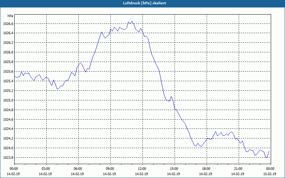Click the 21:00 time axis label
Image resolution: width=285 pixels, height=178 pixels.
coord(239,169)
